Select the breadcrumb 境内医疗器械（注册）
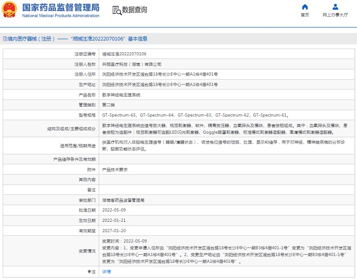Screen dimensions: 357x279 pyautogui.click(x=31, y=39)
